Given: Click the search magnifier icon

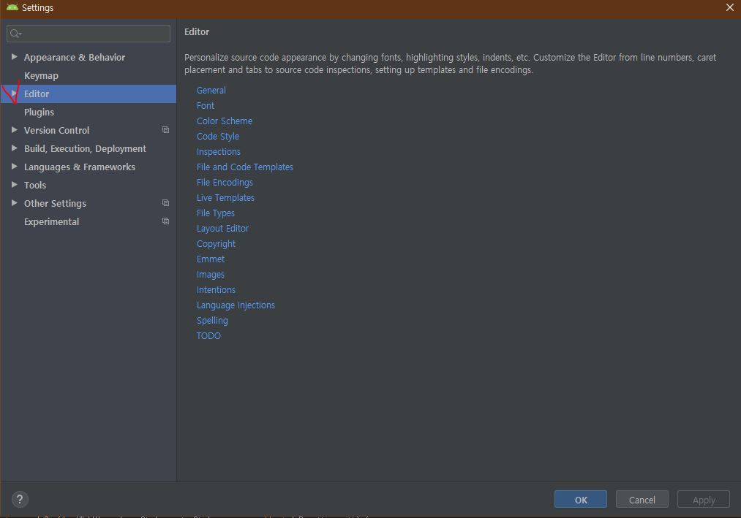Looking at the screenshot, I should tap(15, 34).
